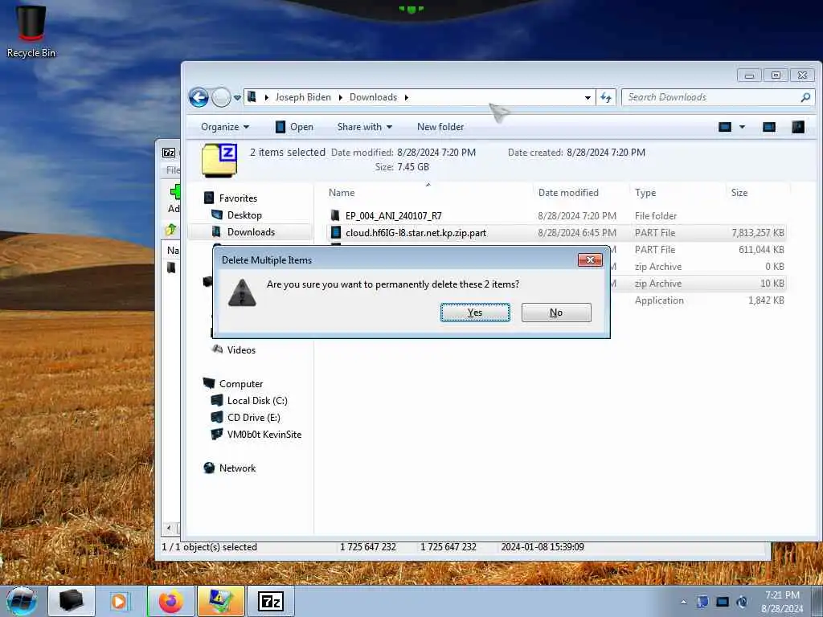Click the search magnifier icon
The image size is (823, 617).
coord(805,97)
